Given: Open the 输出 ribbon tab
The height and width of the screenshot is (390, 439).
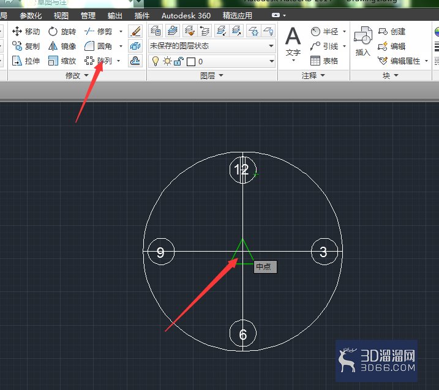Looking at the screenshot, I should click(114, 15).
